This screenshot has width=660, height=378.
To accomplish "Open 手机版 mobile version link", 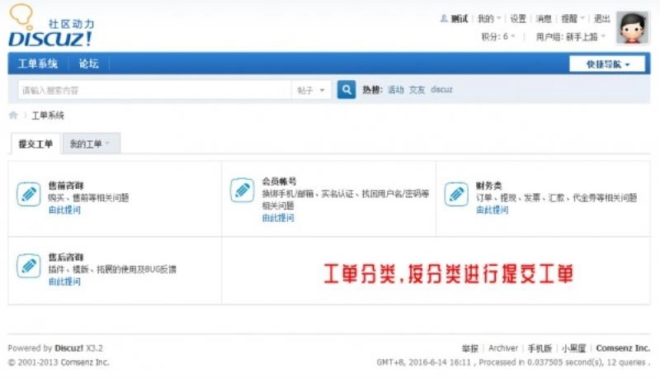I will pos(540,348).
